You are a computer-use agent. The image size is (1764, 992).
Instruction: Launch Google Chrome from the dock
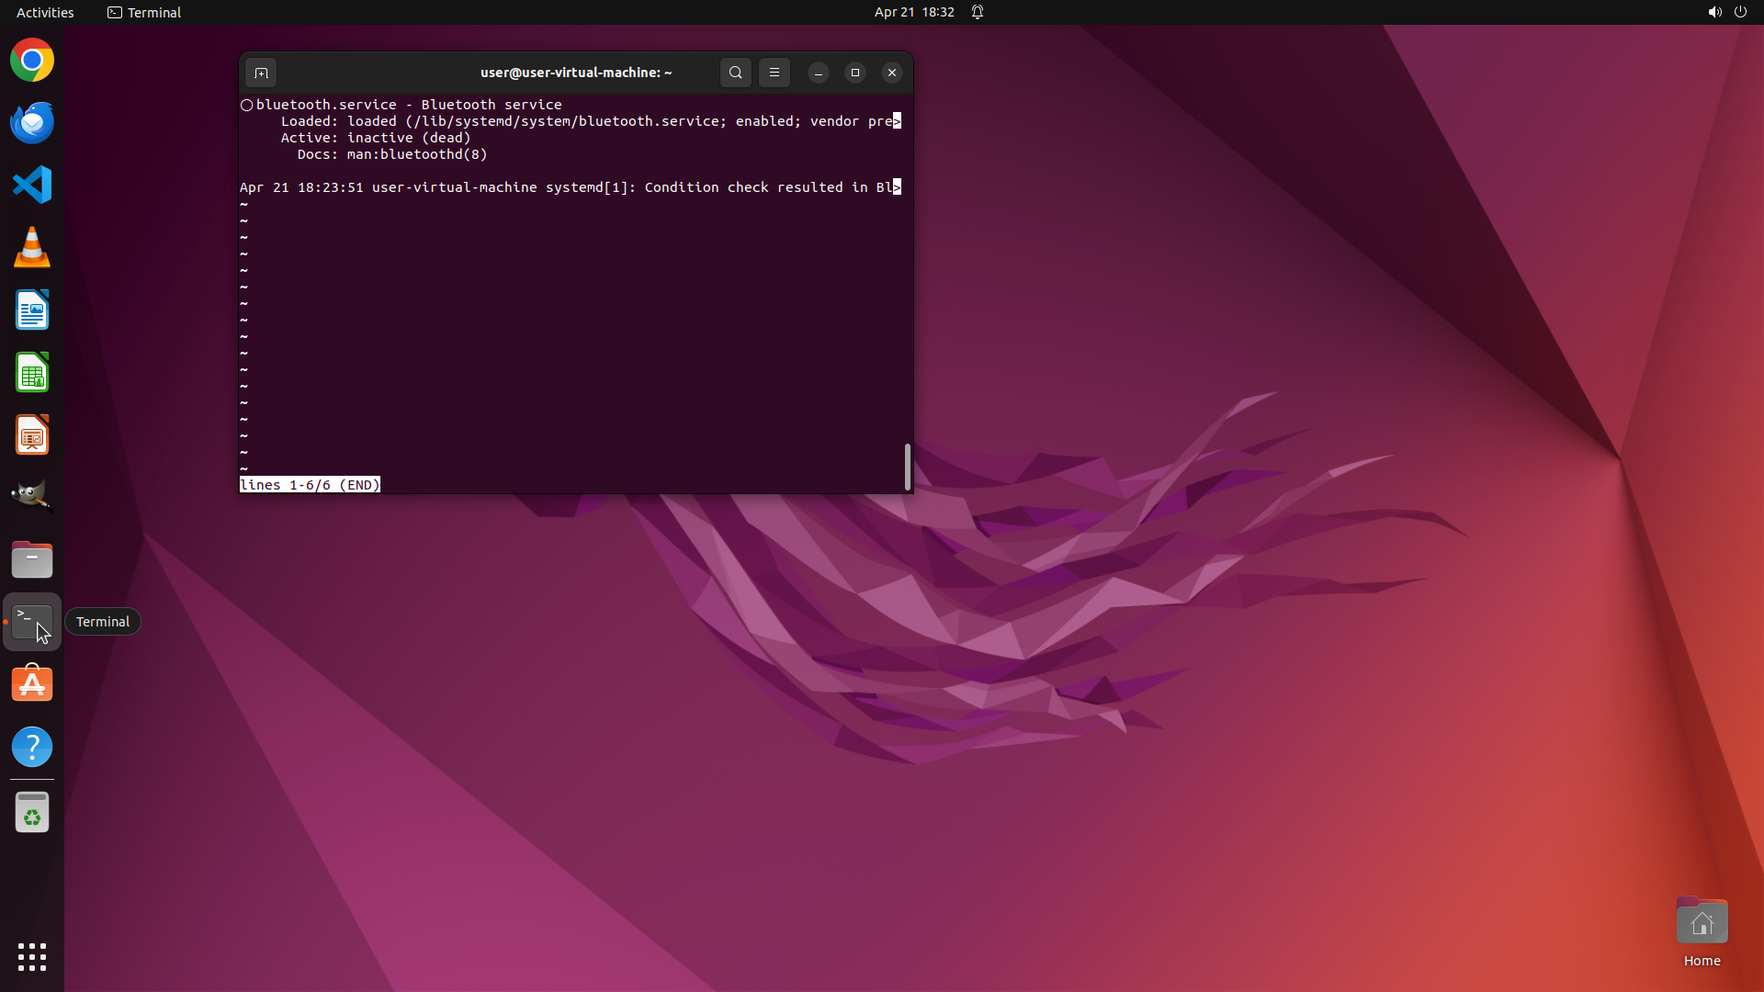32,61
